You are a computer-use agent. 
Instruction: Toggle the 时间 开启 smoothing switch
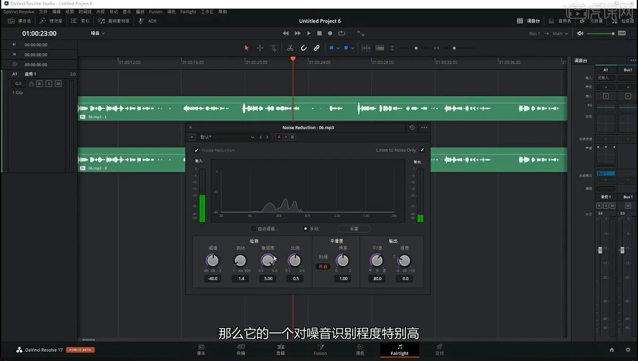[x=323, y=266]
